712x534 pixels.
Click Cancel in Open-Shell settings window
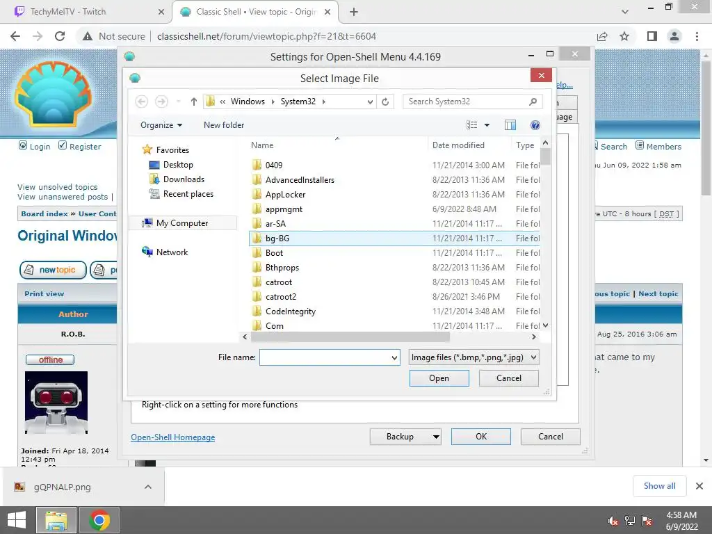pyautogui.click(x=551, y=437)
